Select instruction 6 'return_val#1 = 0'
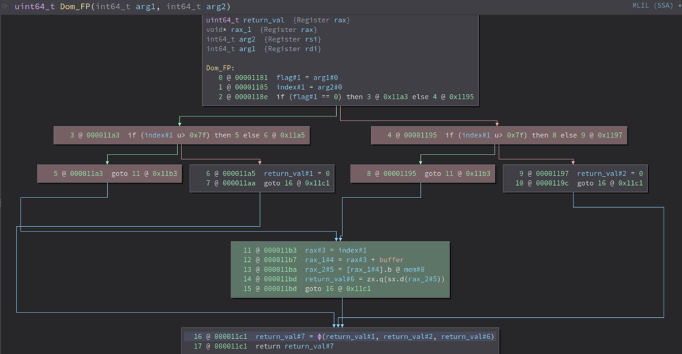Viewport: 682px width, 354px height. (x=267, y=174)
